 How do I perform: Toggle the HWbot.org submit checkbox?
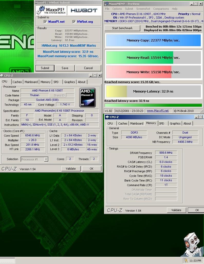pos(74,22)
